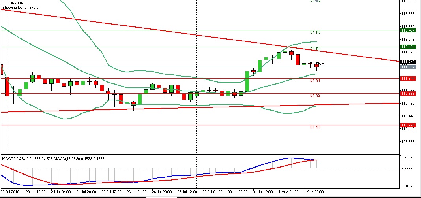Click the 1 Aug 20:00 time label
The height and width of the screenshot is (198, 421).
(x=314, y=192)
